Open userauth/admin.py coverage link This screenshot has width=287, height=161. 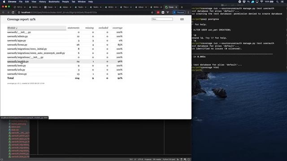pyautogui.click(x=17, y=36)
